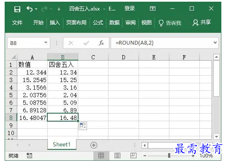Click horizontal scrollbar left arrow
Viewport: 226px width, 162px height.
(x=144, y=145)
